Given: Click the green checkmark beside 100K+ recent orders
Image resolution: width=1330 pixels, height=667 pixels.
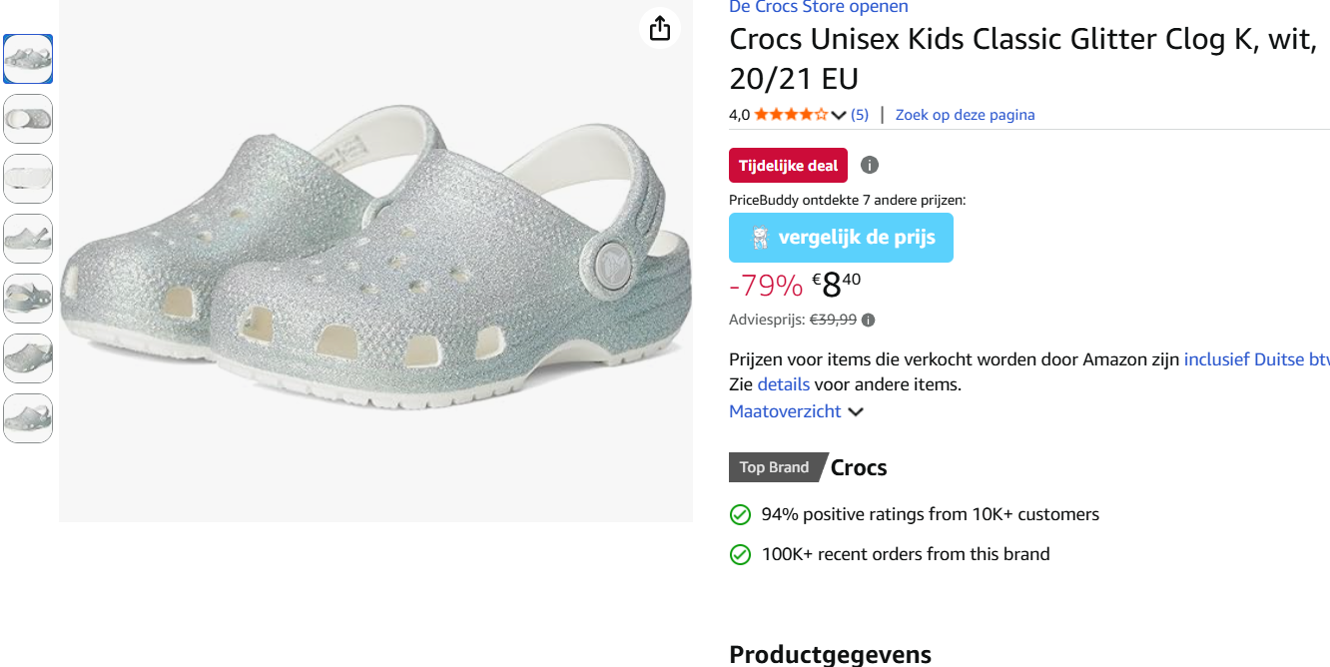Looking at the screenshot, I should click(740, 553).
